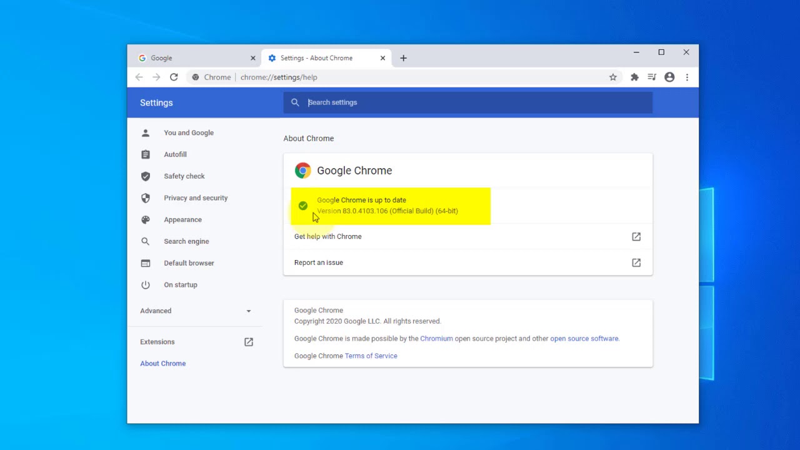Reload the page with the refresh icon
This screenshot has height=450, width=800.
click(174, 77)
